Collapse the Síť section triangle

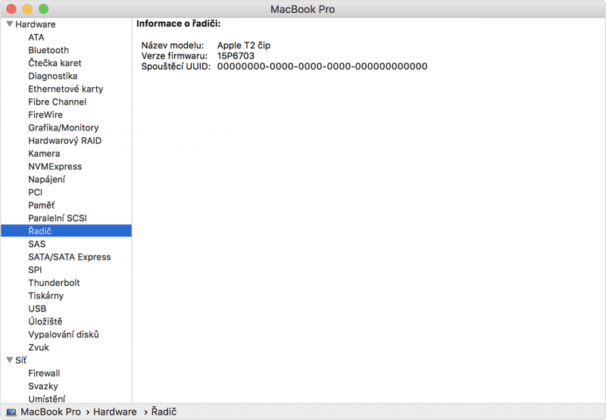click(9, 360)
